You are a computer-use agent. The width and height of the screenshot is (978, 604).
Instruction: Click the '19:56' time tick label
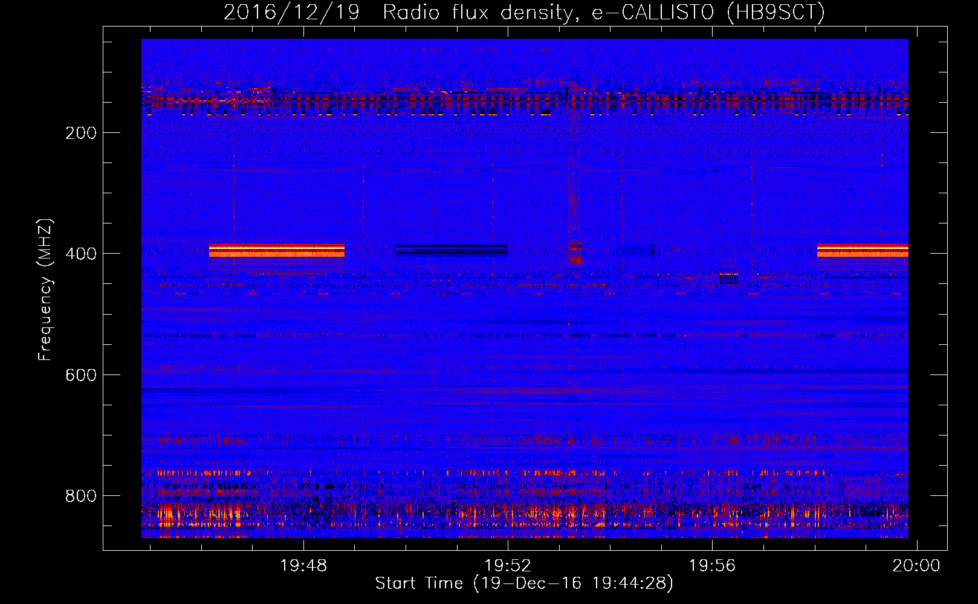713,565
